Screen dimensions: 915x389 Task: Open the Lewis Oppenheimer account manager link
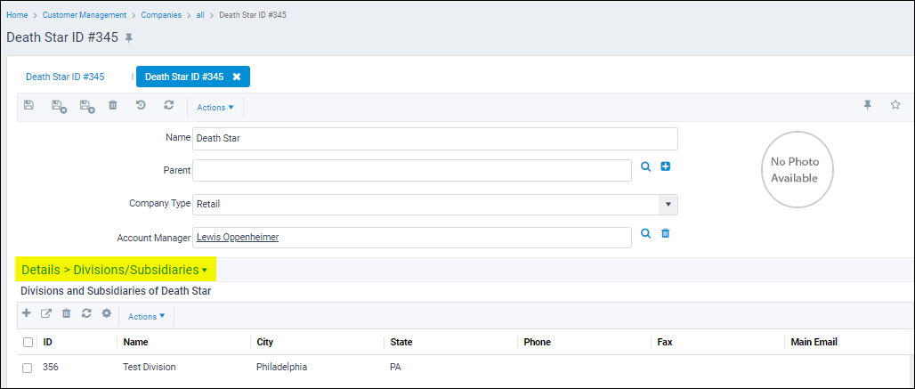(238, 238)
